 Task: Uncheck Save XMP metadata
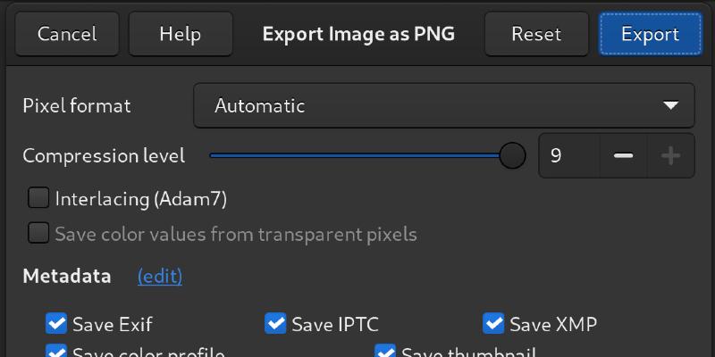pos(493,323)
